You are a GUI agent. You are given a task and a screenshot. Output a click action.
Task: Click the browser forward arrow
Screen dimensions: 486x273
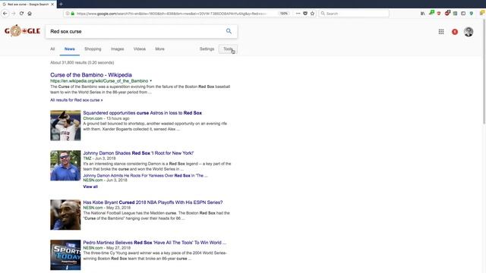(14, 14)
